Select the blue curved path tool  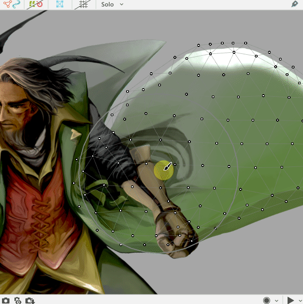pyautogui.click(x=16, y=4)
